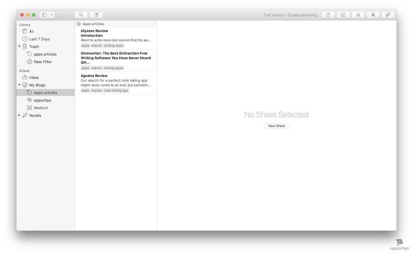Open the Last 7 Days filter
Viewport: 413px width, 254px height.
tap(39, 39)
